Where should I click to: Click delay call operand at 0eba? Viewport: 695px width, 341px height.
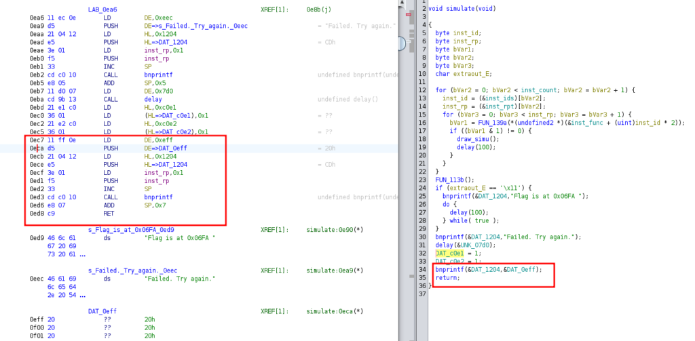pos(153,99)
